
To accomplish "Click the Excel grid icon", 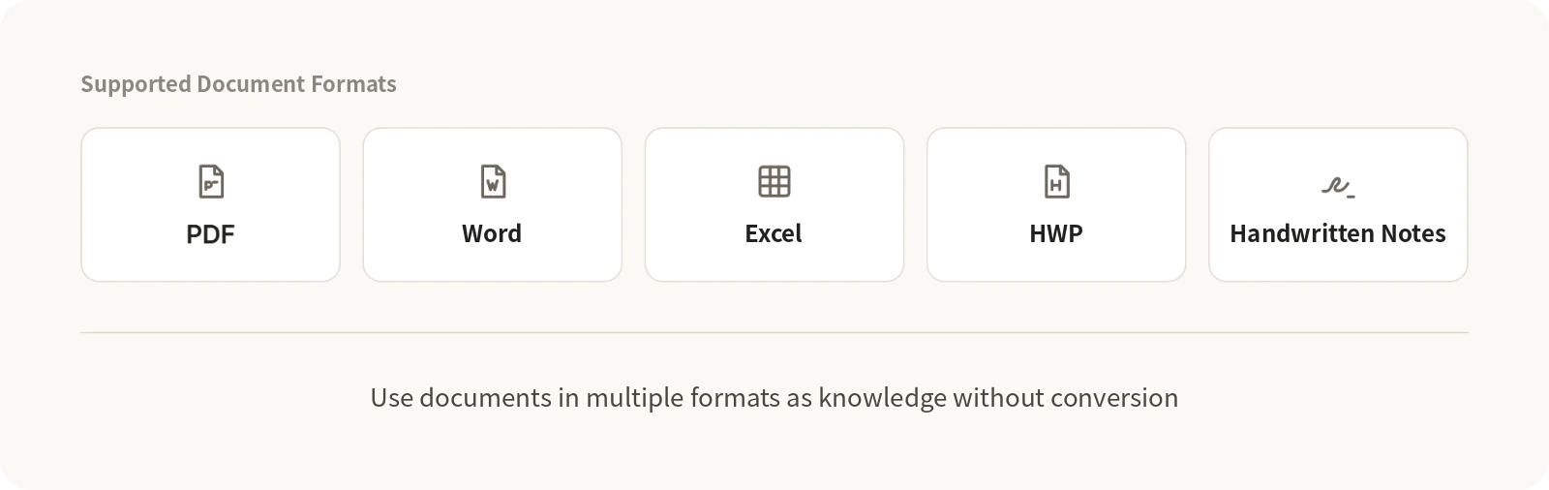I will click(x=774, y=181).
